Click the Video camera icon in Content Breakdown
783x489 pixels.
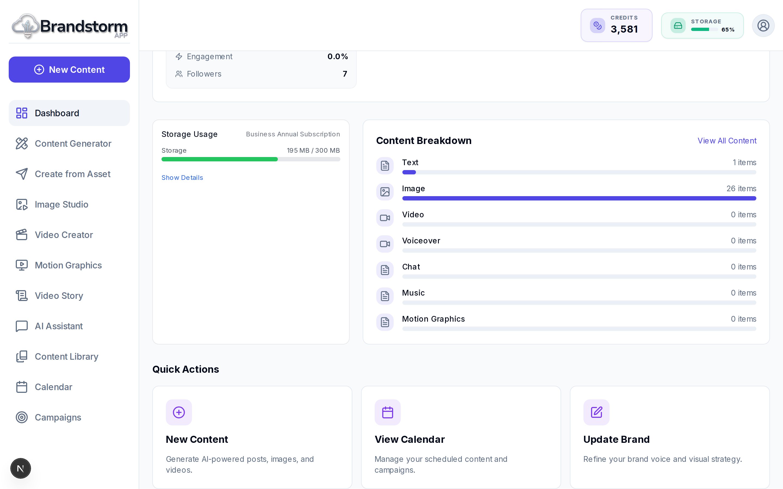[385, 218]
